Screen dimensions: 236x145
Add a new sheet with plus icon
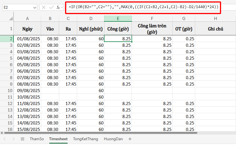(x=130, y=139)
